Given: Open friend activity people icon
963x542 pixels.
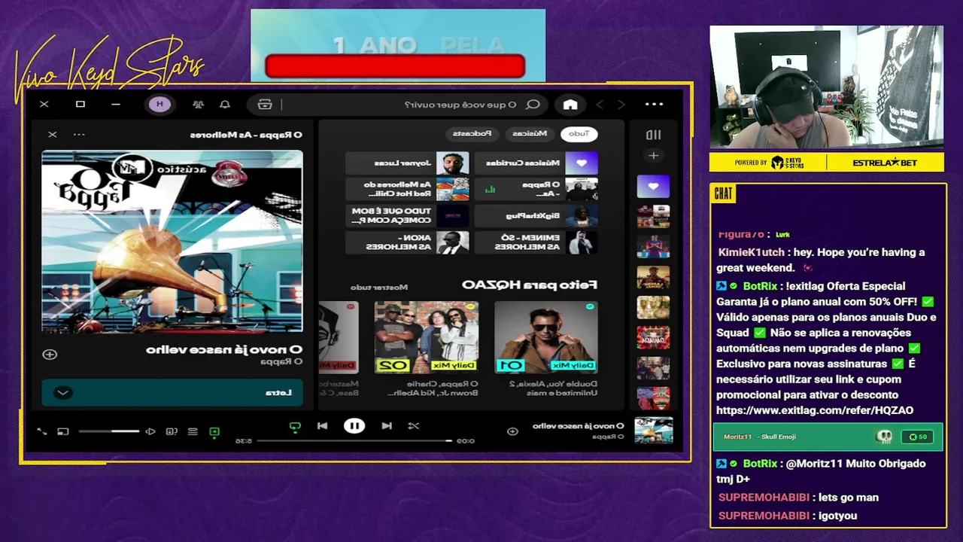Looking at the screenshot, I should [198, 105].
